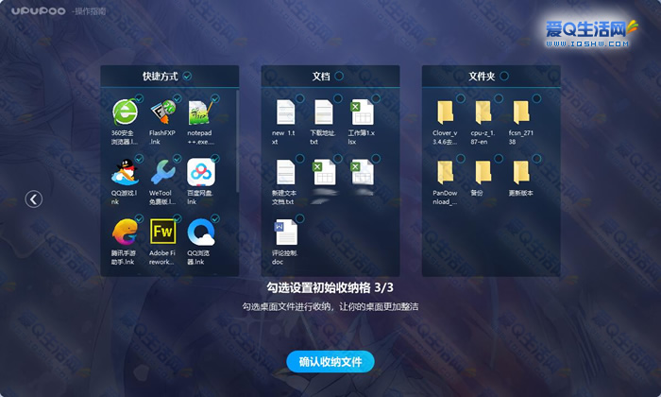
Task: Select the fcsn_27138 folder icon
Action: (521, 112)
